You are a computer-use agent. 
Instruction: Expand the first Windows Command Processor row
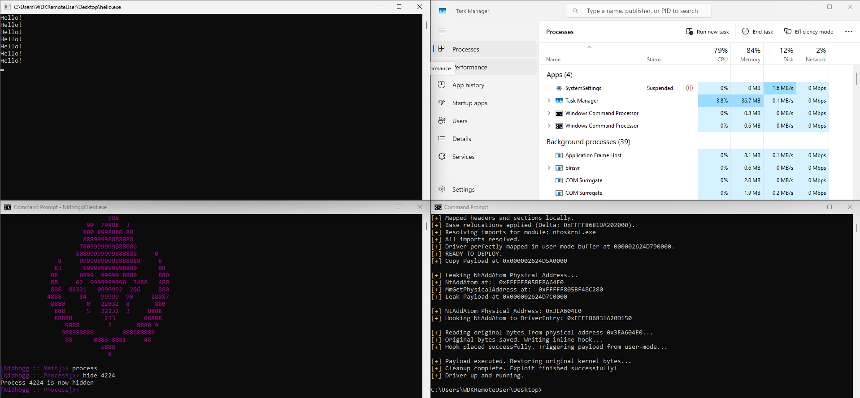[549, 113]
